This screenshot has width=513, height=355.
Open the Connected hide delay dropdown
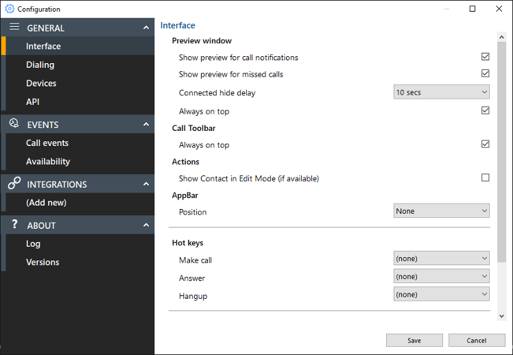click(442, 93)
